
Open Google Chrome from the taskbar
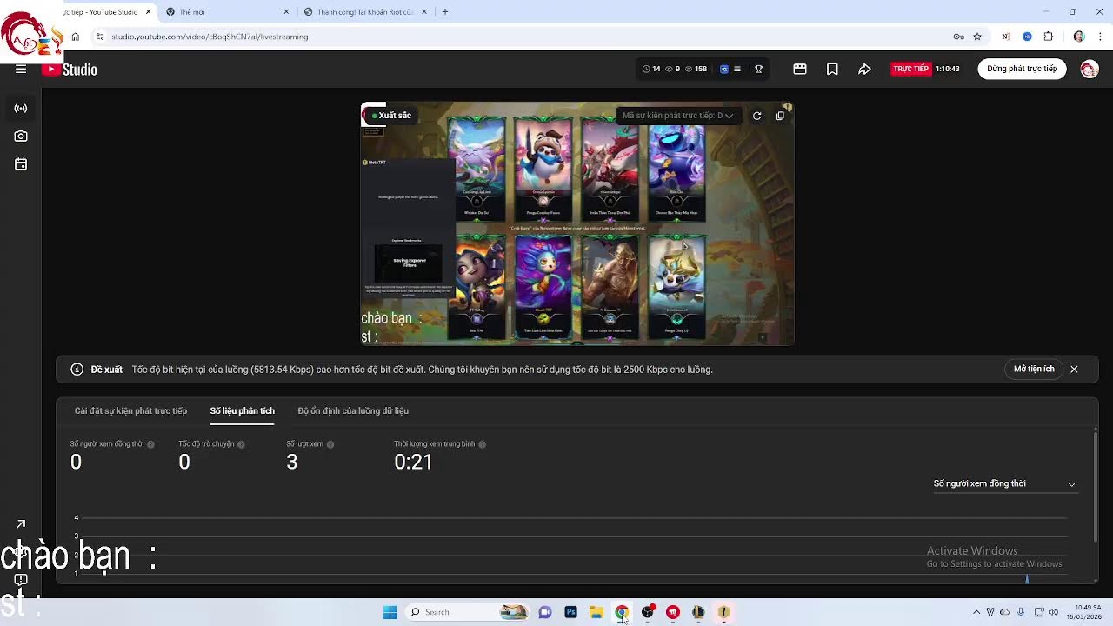coord(622,612)
